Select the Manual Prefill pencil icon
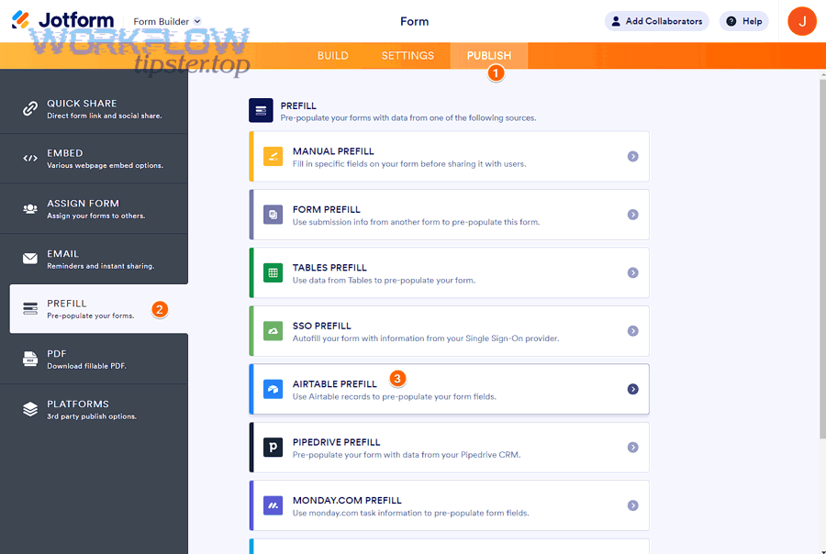 (272, 156)
